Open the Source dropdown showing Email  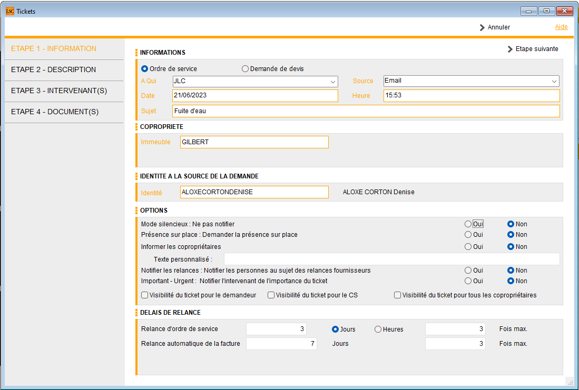(x=471, y=81)
